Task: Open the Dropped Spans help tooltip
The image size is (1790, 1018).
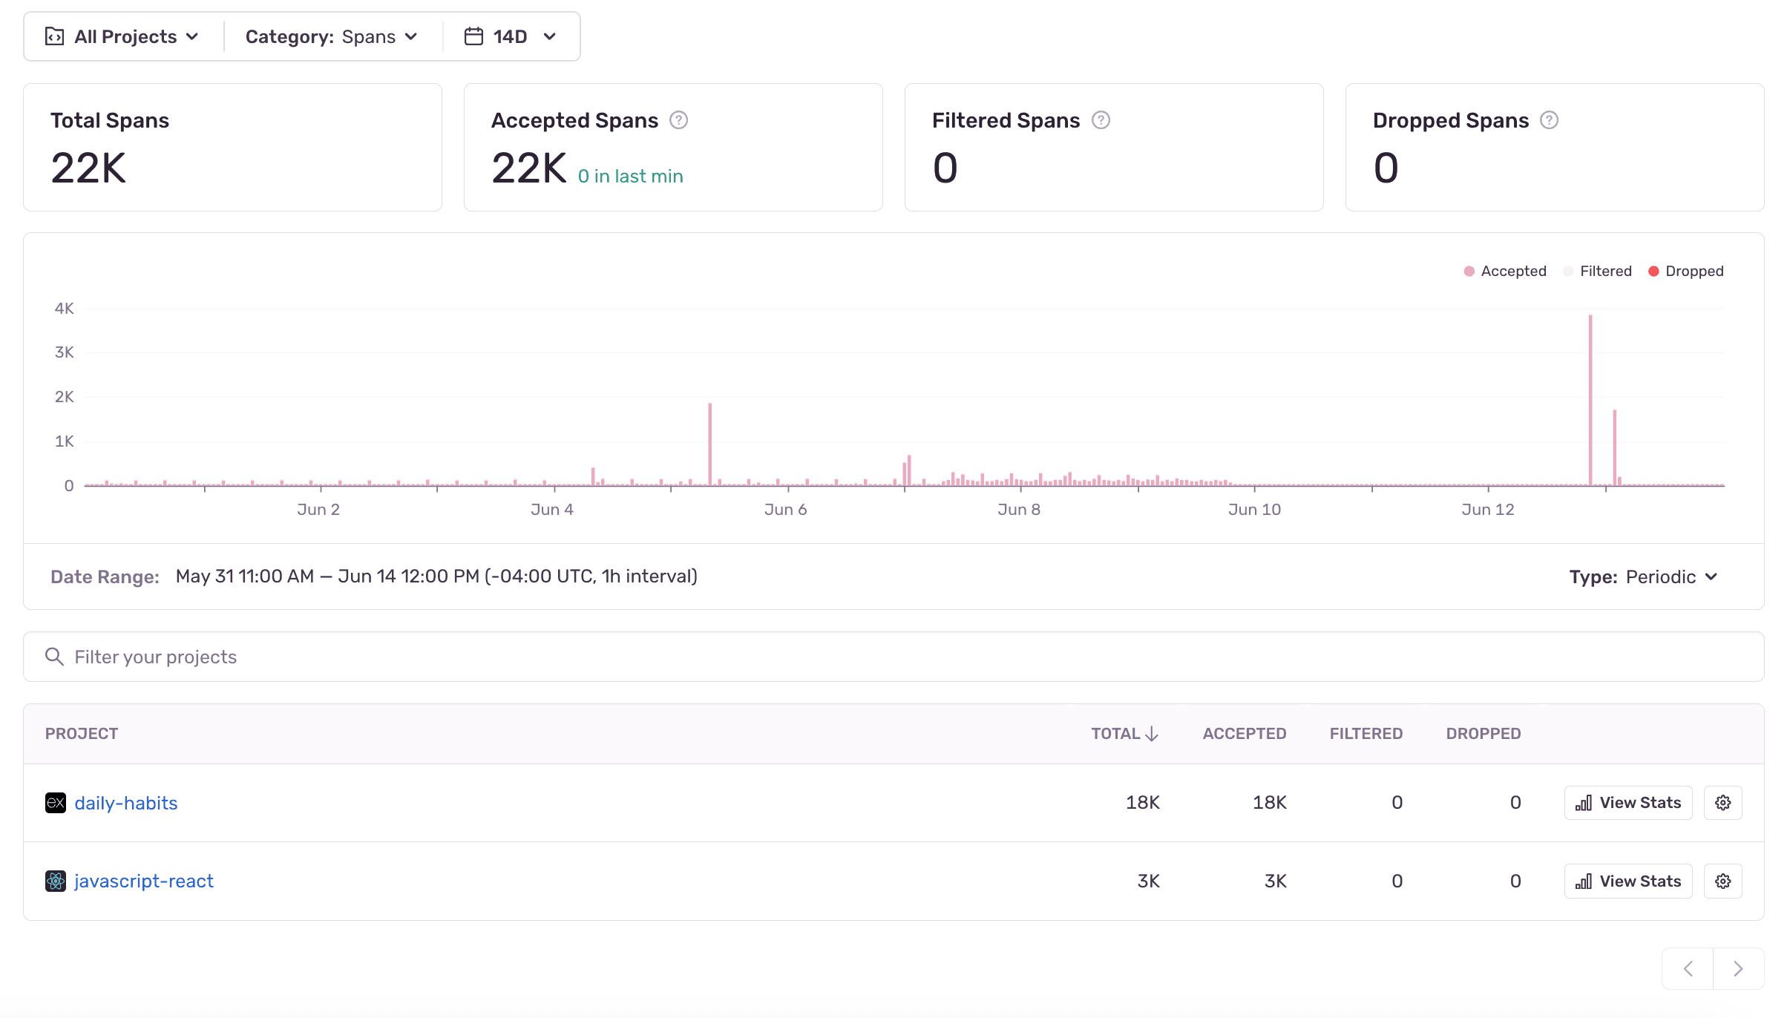Action: [1550, 119]
